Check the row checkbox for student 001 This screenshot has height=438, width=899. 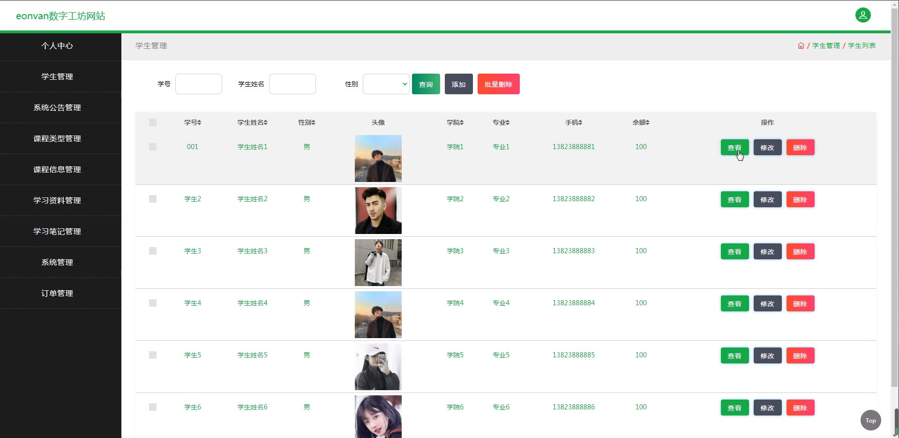tap(153, 147)
